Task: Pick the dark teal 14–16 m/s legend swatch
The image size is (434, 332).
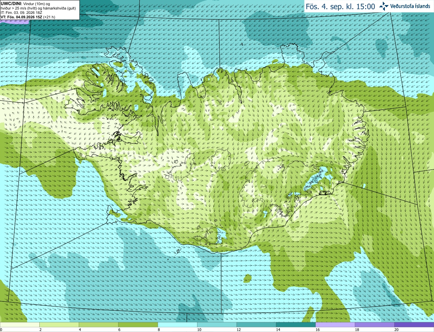Action: [296, 325]
